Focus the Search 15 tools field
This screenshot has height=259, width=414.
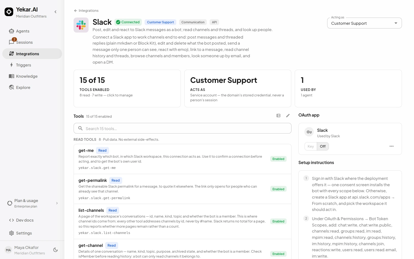pyautogui.click(x=183, y=128)
